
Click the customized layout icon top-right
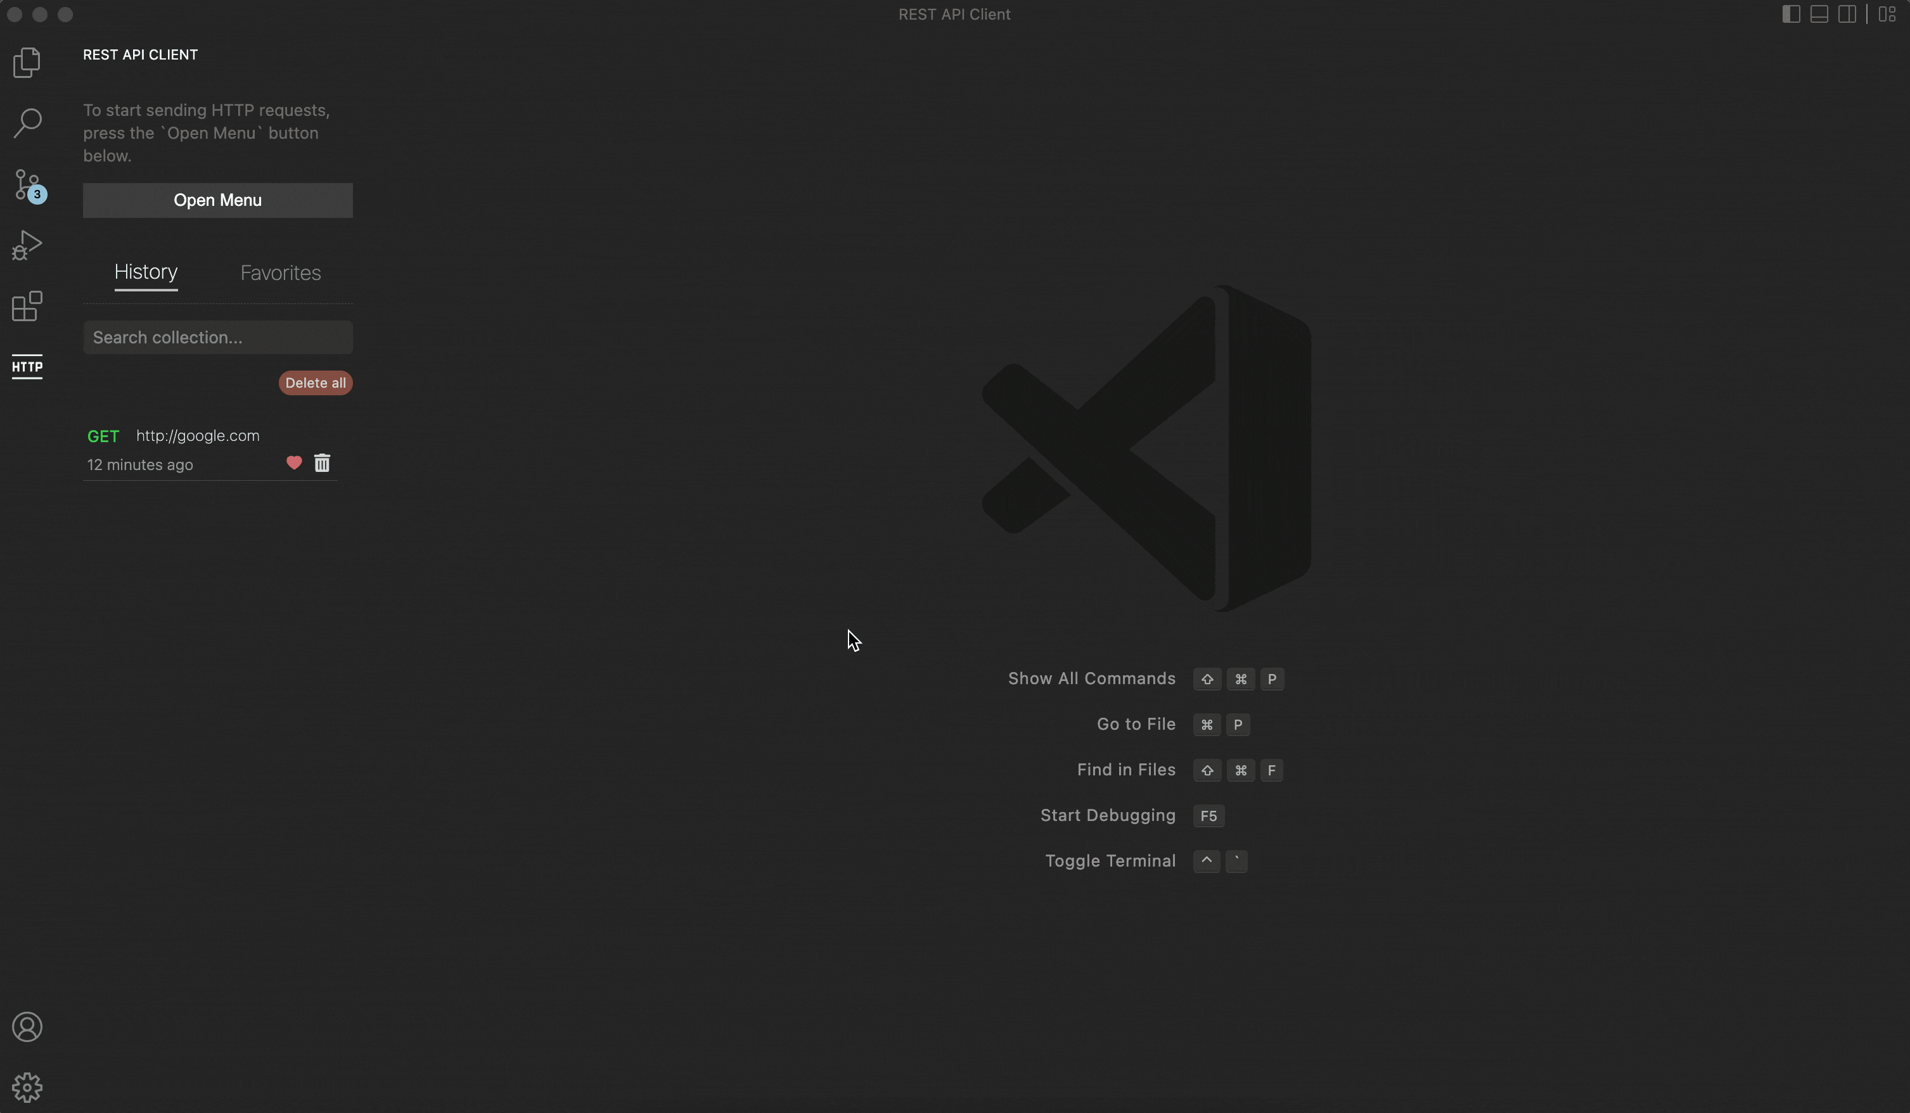coord(1887,13)
